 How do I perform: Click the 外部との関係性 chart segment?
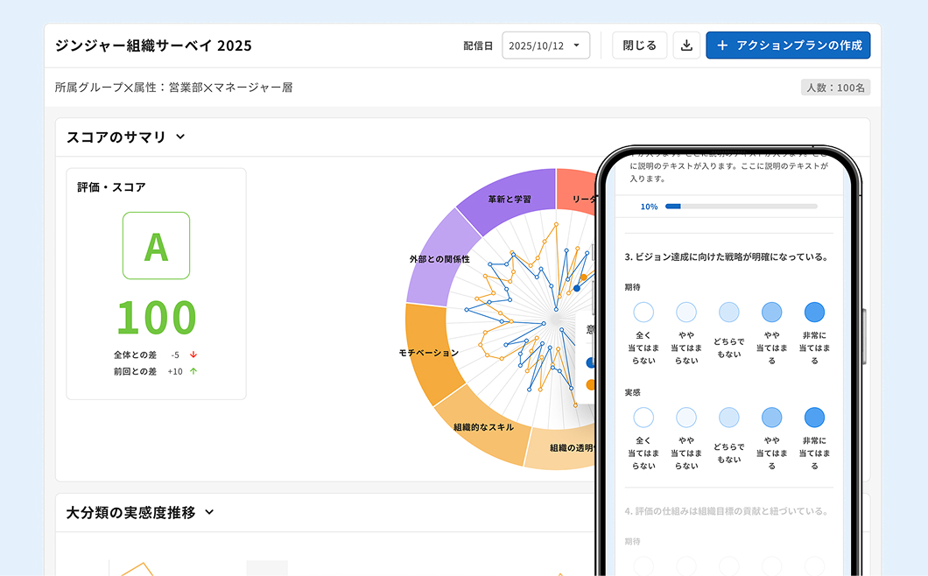(x=439, y=259)
